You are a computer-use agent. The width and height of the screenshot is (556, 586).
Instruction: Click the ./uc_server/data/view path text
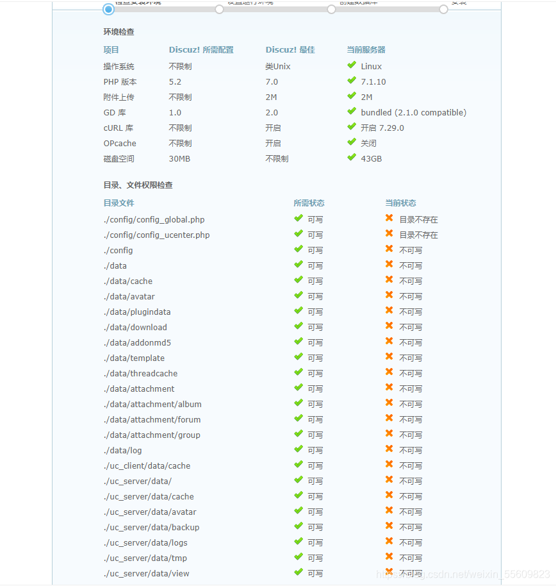pos(147,573)
